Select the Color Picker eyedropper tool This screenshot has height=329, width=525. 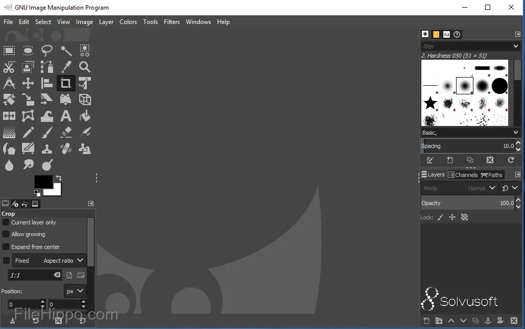pyautogui.click(x=66, y=67)
